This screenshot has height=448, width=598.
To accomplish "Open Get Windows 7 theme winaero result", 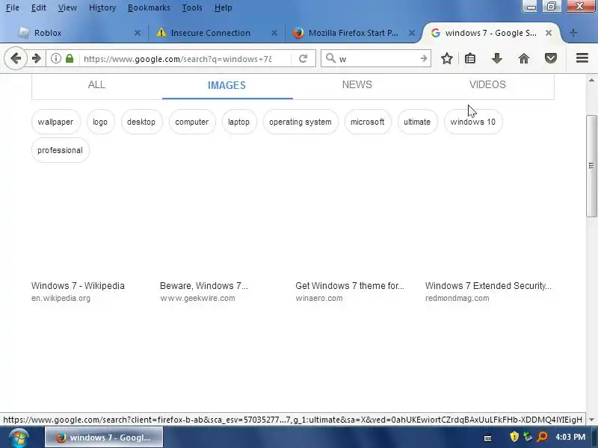I will pyautogui.click(x=350, y=286).
